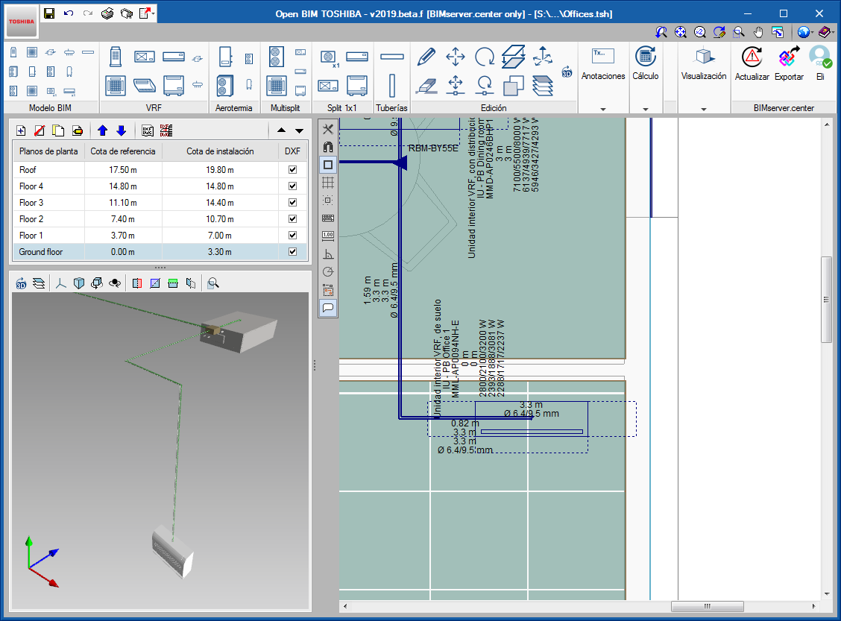Expand floor panel with down triangle
This screenshot has height=621, width=841.
(x=299, y=130)
